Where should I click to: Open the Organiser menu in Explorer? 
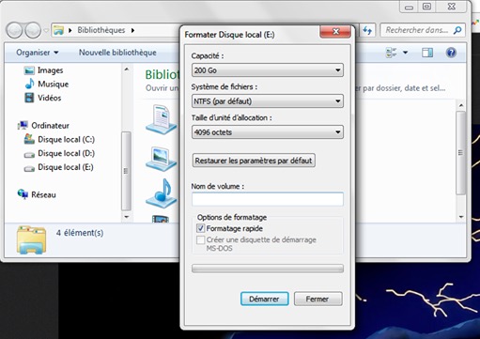[38, 53]
